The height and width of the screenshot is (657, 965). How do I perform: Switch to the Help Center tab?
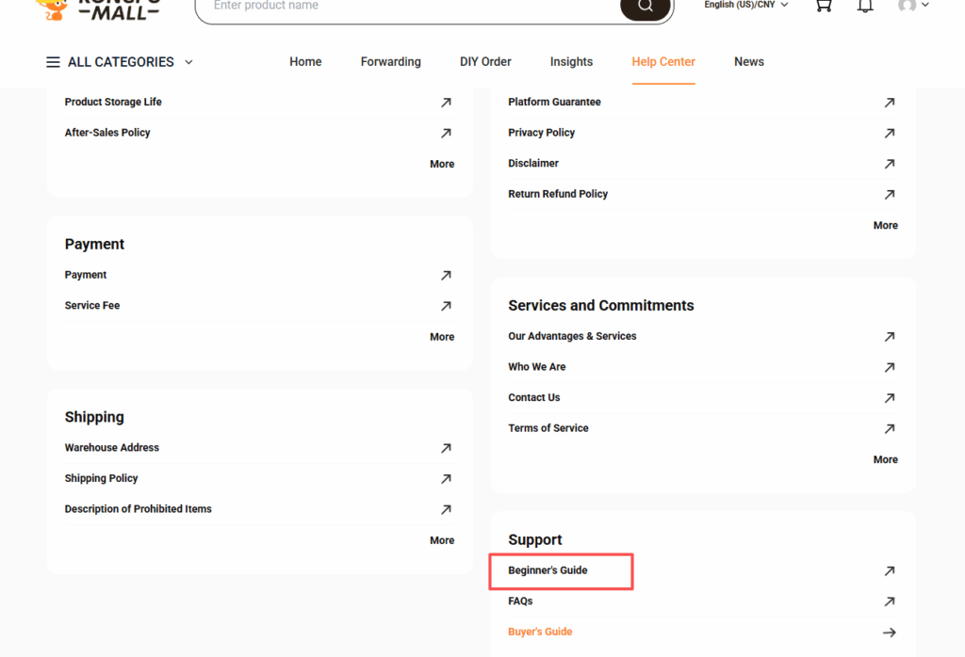(663, 61)
